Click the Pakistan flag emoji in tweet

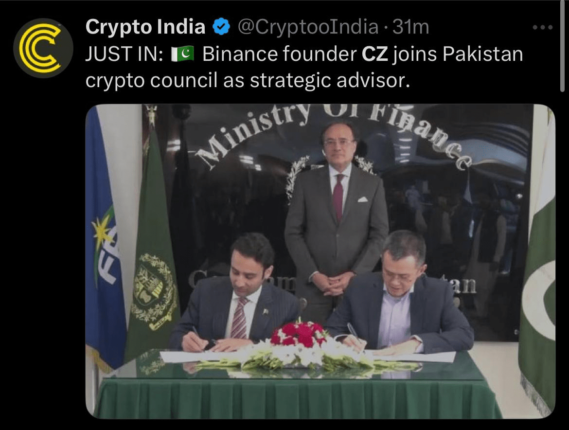point(182,54)
